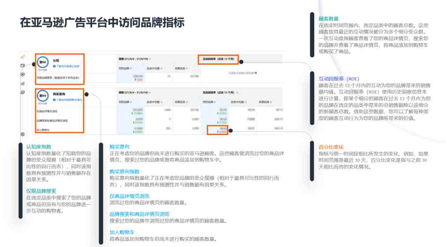
Task: Click the 顾客 (21/9/4 - 21/9/10) header in the 购买意向 section
Action: pos(133,93)
